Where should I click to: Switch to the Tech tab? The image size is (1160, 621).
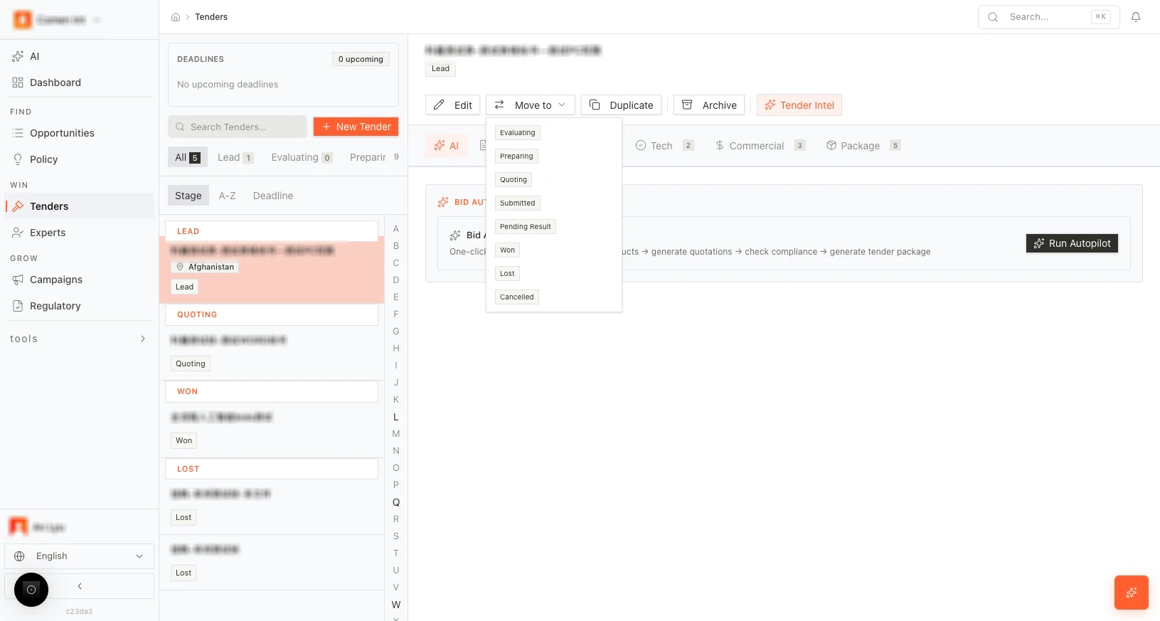coord(664,146)
